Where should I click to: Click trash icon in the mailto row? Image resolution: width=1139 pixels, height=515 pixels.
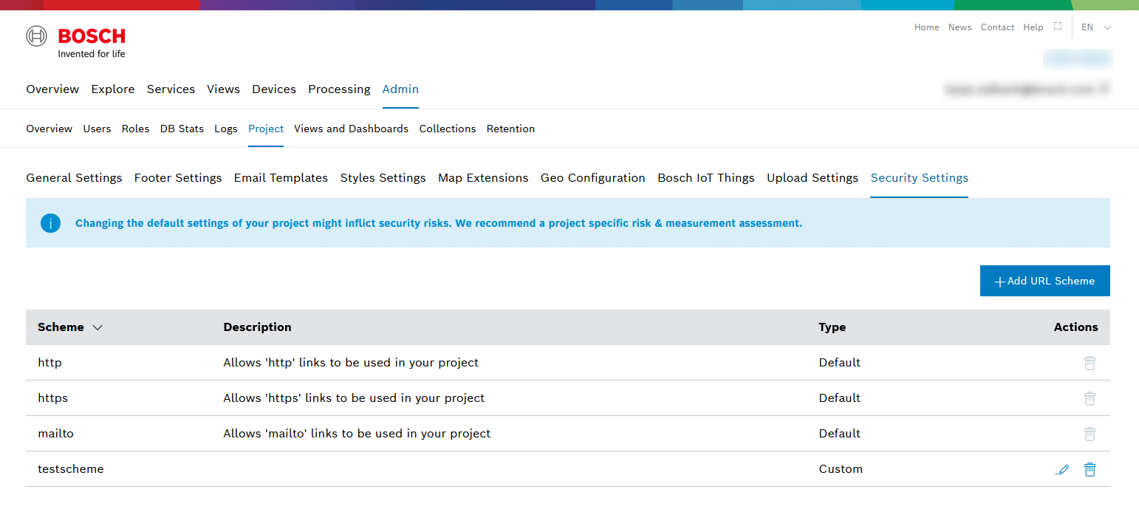point(1090,434)
